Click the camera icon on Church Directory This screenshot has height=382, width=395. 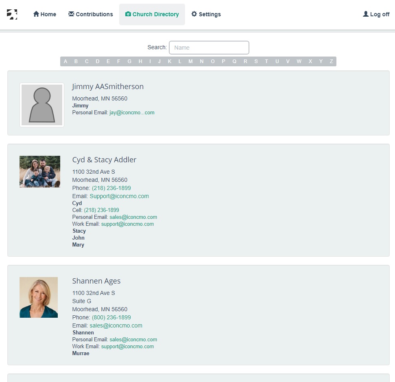tap(128, 14)
